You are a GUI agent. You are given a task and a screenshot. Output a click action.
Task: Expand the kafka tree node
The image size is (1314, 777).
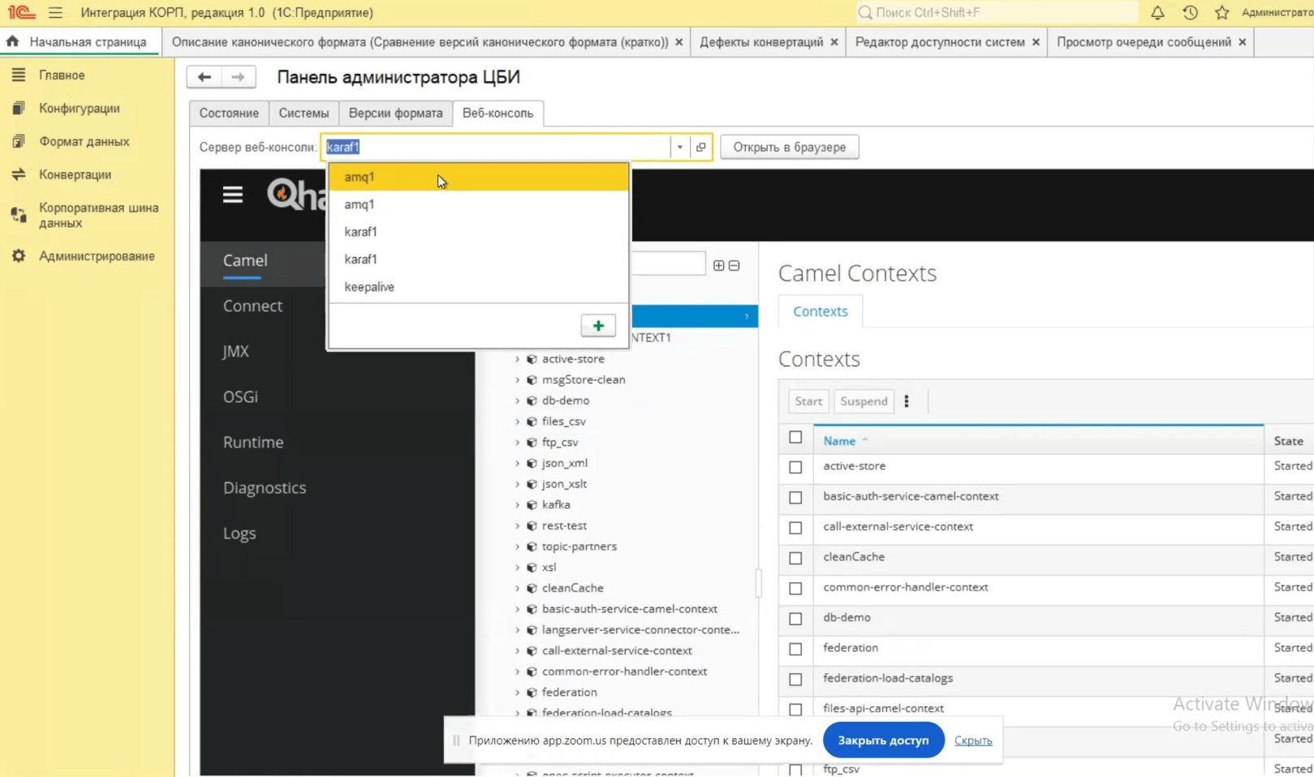point(517,505)
